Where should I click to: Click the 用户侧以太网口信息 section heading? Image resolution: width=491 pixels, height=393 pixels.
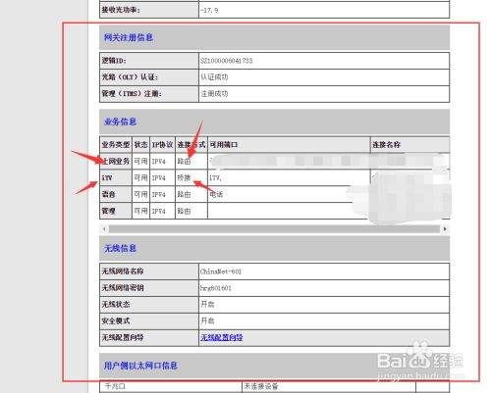click(140, 366)
